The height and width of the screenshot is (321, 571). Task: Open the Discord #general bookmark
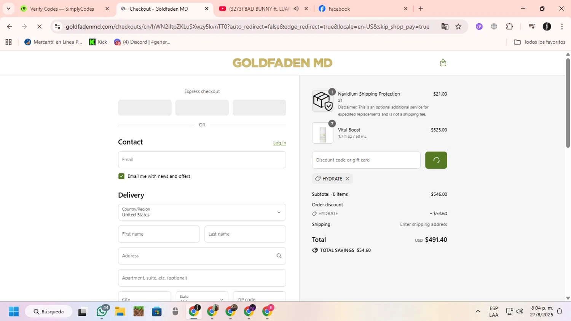coord(142,42)
